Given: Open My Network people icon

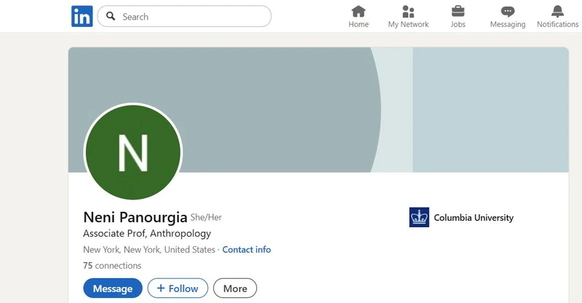Looking at the screenshot, I should (x=408, y=12).
